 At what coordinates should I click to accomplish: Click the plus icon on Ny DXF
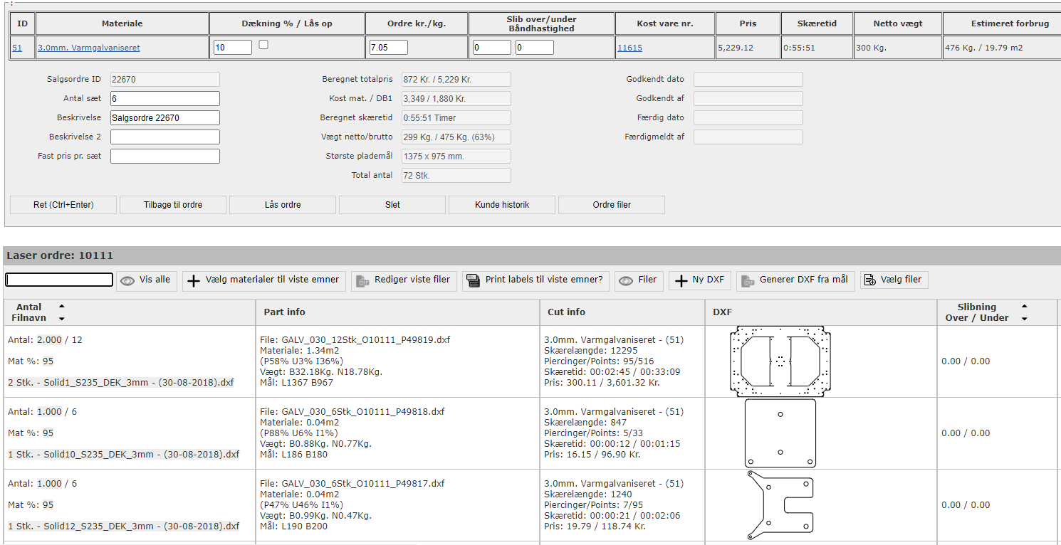click(x=681, y=280)
